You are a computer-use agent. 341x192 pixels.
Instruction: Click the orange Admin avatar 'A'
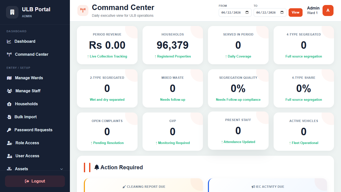tap(328, 10)
